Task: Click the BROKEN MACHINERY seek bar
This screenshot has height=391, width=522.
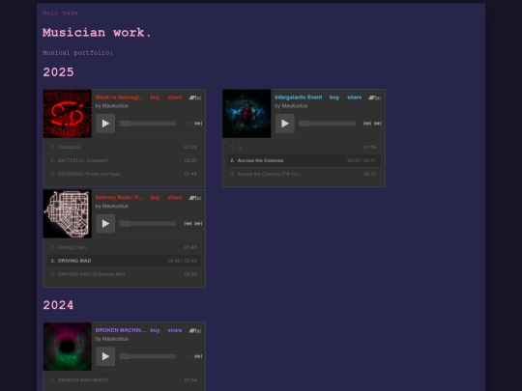Action: point(148,356)
